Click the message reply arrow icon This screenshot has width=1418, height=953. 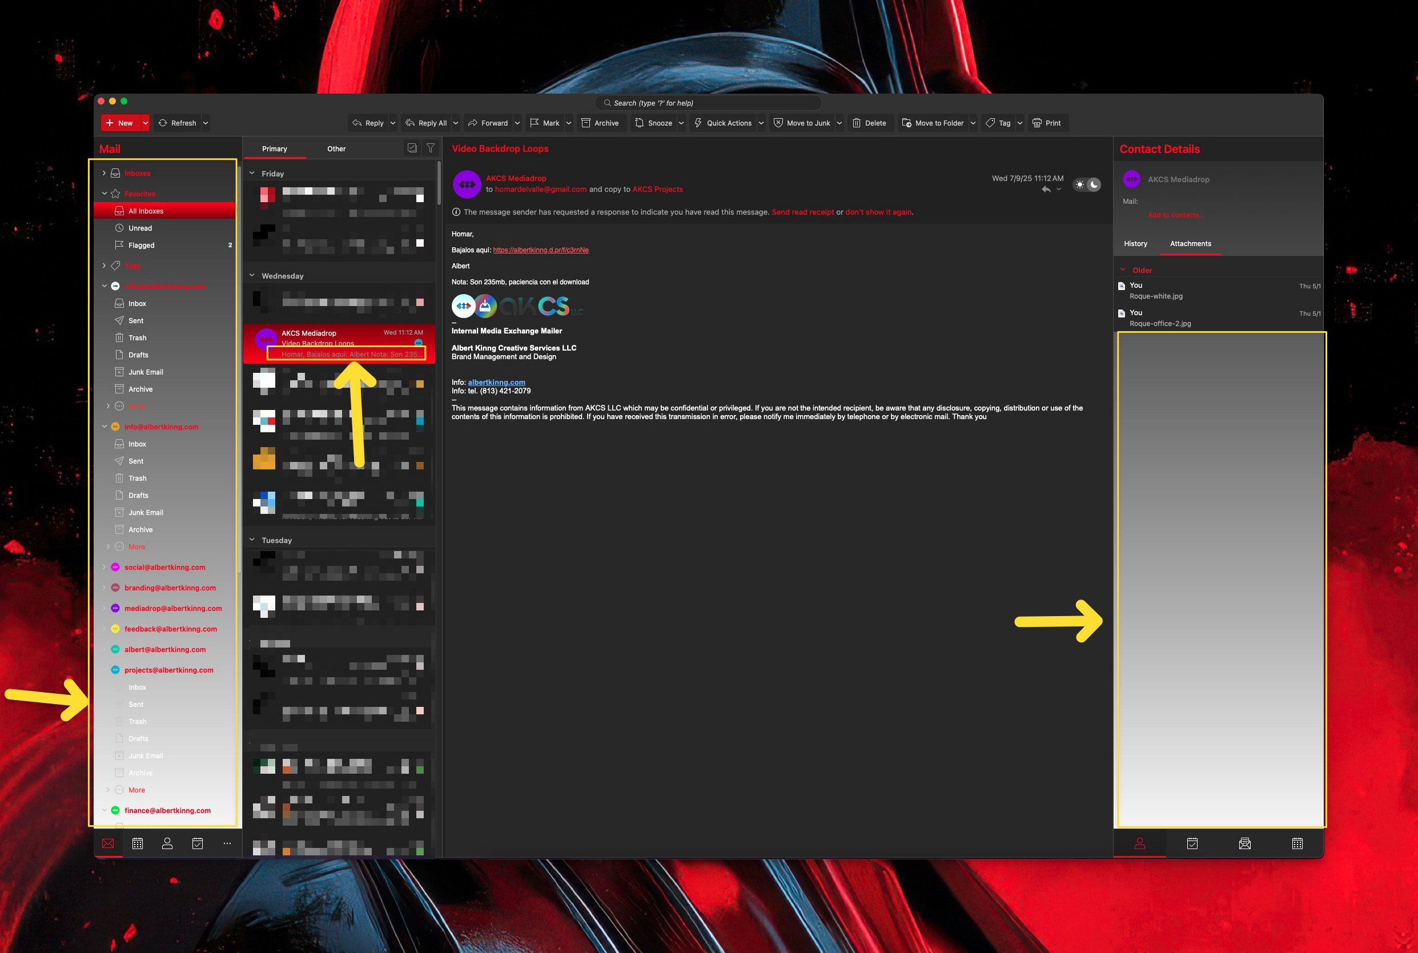(1046, 190)
